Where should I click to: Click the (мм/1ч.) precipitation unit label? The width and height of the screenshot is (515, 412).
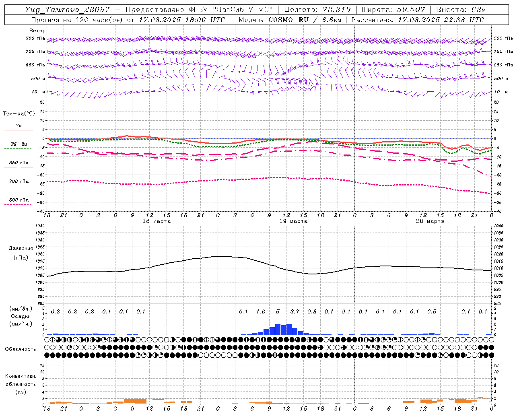(x=21, y=324)
